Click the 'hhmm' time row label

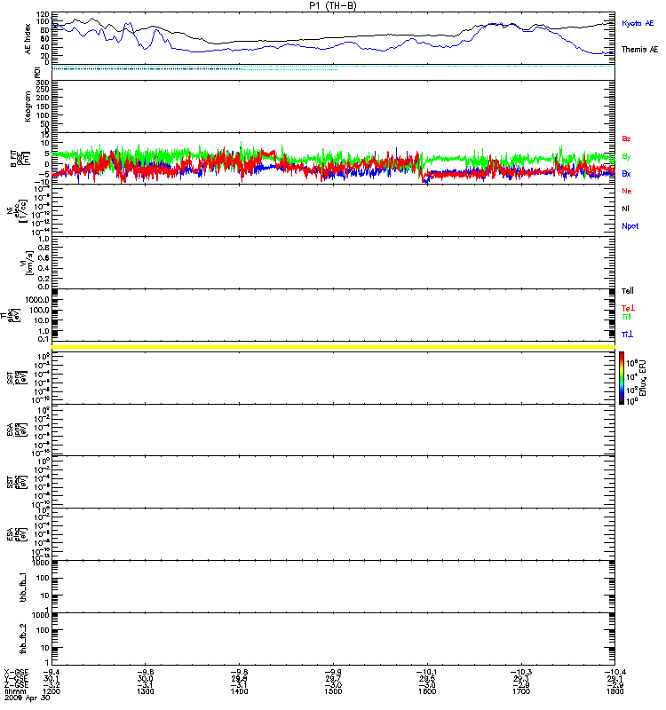(13, 691)
